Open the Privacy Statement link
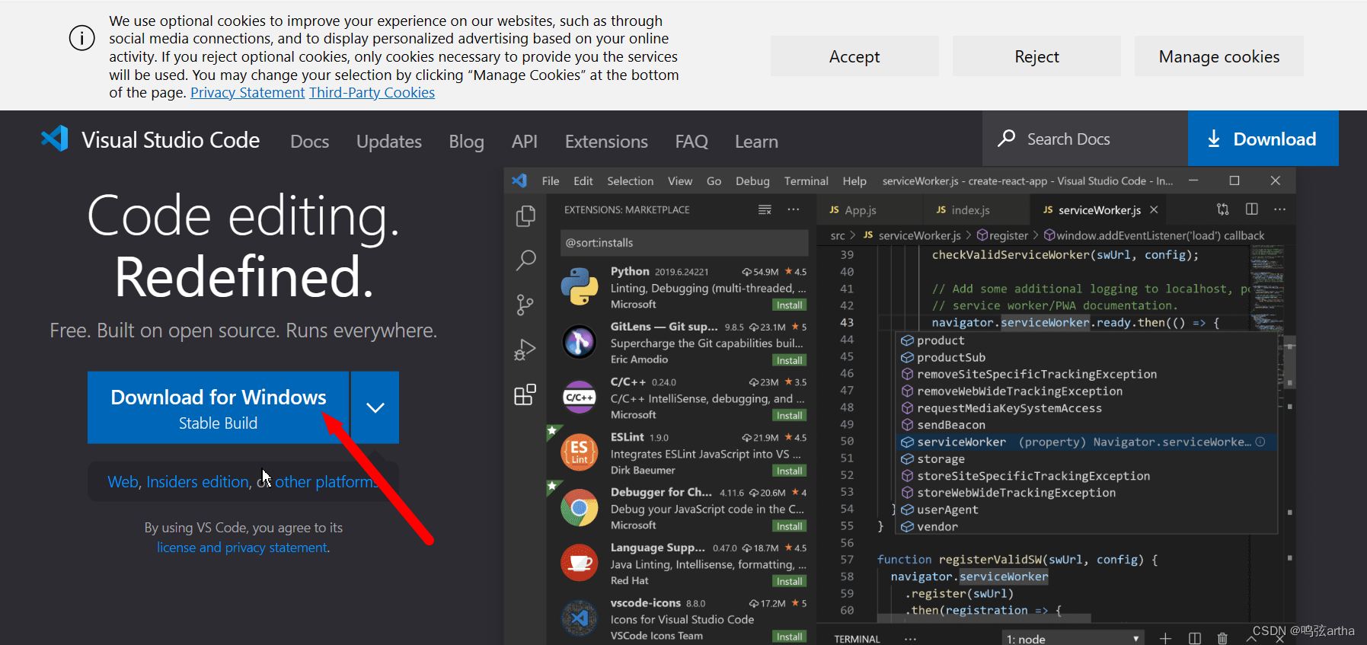1367x645 pixels. click(248, 92)
